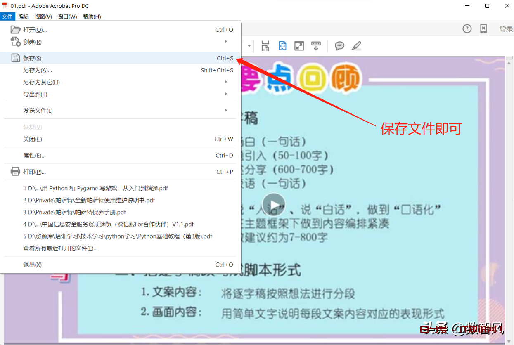Open the zoom level dropdown
Screen dimensions: 514x345
coord(249,46)
